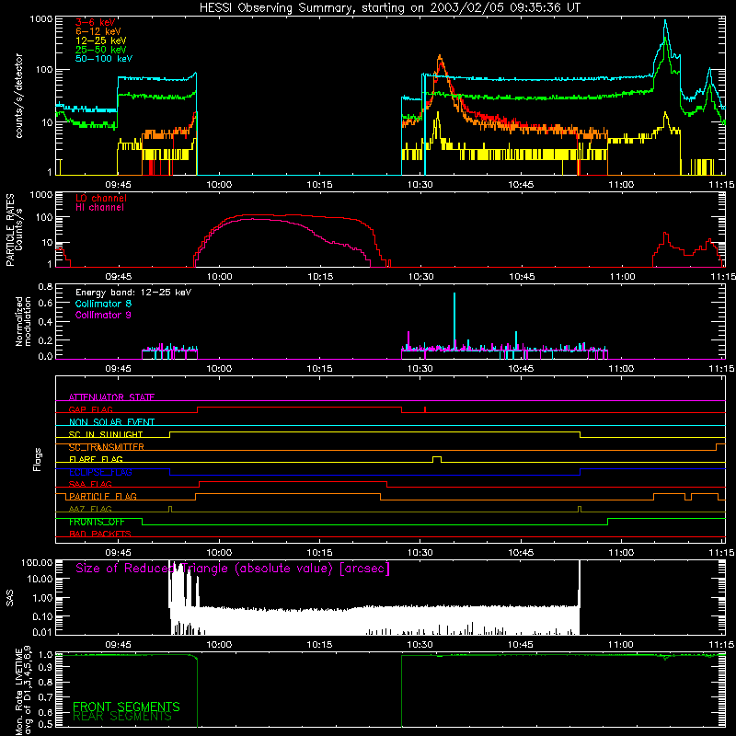This screenshot has width=736, height=736.
Task: Select the LO channel legend label
Action: (101, 198)
